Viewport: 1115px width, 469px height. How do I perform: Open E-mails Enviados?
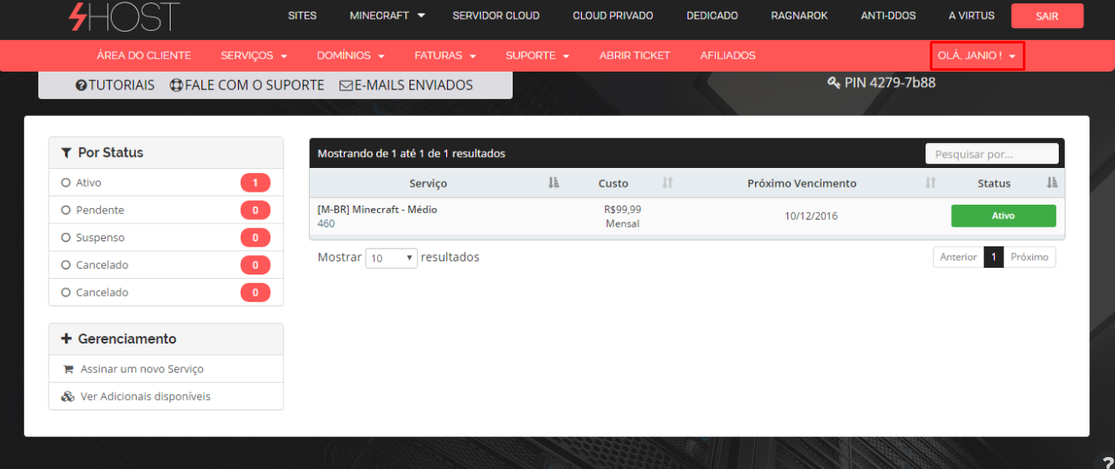[x=406, y=85]
